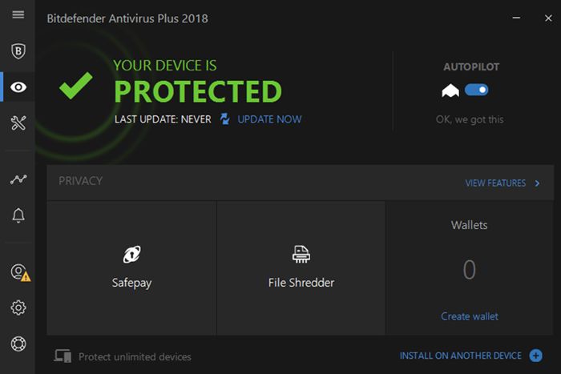This screenshot has height=374, width=561.
Task: Click the Autopilot plane icon
Action: (x=450, y=91)
